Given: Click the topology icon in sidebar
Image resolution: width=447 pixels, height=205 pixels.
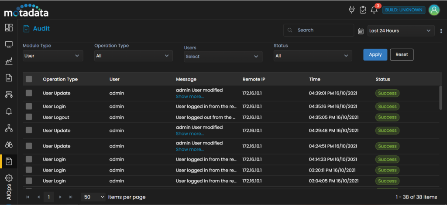Looking at the screenshot, I should click(x=9, y=128).
